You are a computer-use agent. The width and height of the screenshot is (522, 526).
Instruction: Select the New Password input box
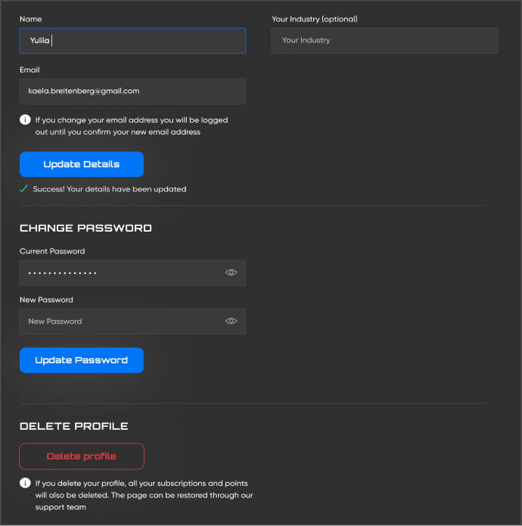121,321
